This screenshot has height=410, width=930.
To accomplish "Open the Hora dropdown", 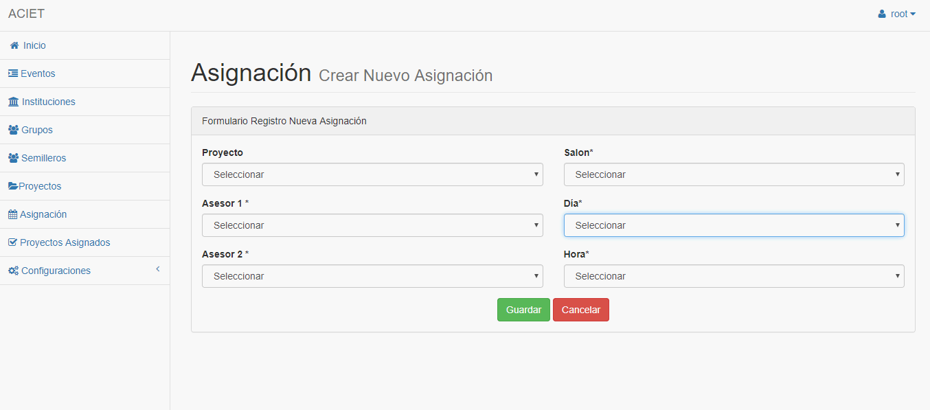I will [x=734, y=276].
